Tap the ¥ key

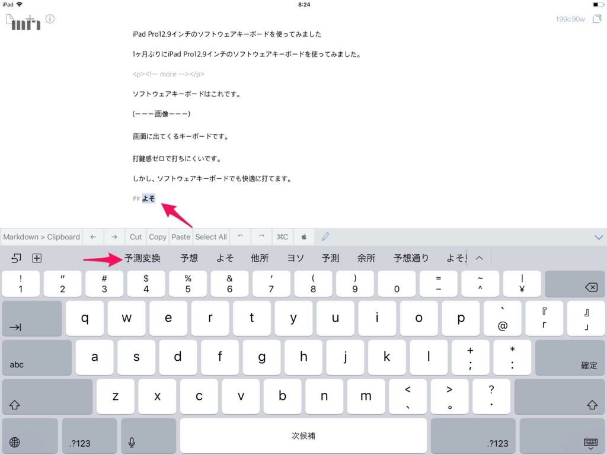(522, 284)
